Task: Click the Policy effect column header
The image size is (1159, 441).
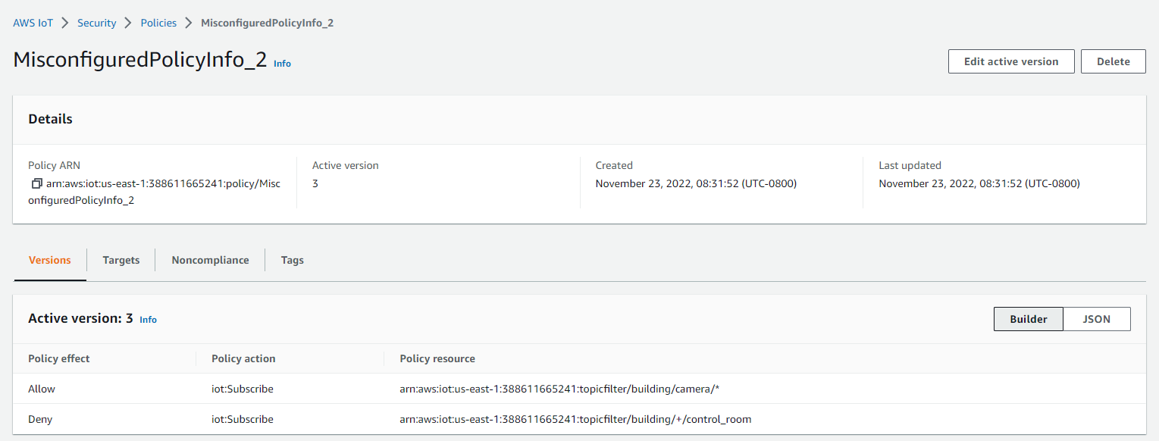Action: (x=59, y=358)
